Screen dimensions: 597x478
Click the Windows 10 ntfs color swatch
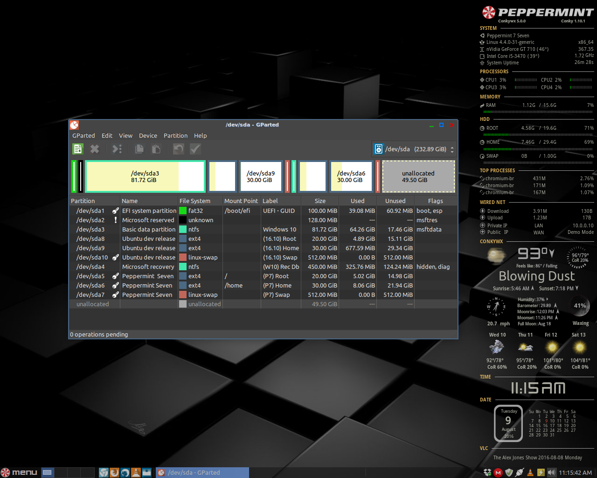[183, 229]
